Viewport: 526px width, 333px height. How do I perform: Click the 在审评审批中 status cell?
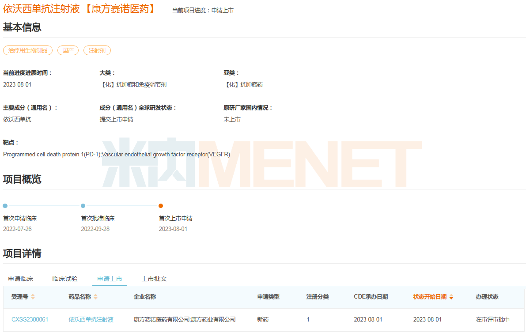(492, 320)
